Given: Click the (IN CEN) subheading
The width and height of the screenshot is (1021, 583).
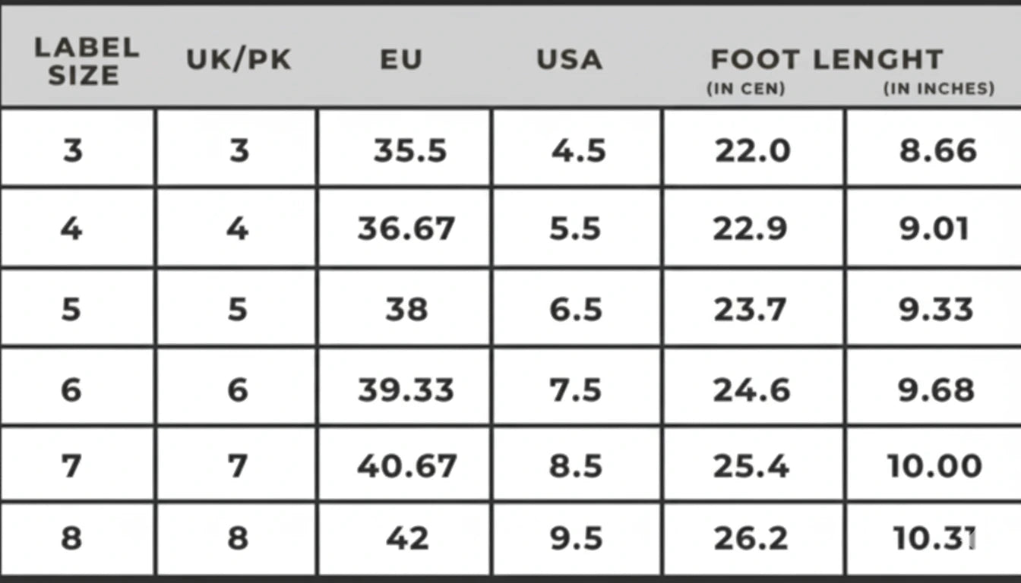Looking at the screenshot, I should click(746, 89).
